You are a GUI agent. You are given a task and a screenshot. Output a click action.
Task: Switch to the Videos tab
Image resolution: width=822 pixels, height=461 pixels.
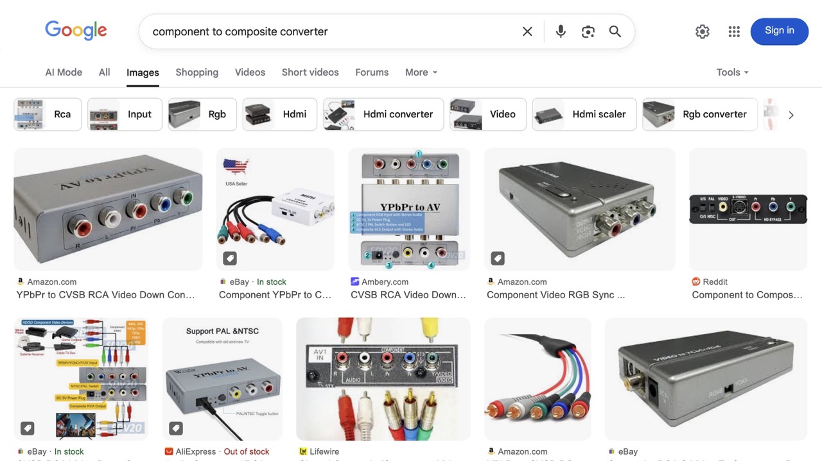pyautogui.click(x=250, y=72)
